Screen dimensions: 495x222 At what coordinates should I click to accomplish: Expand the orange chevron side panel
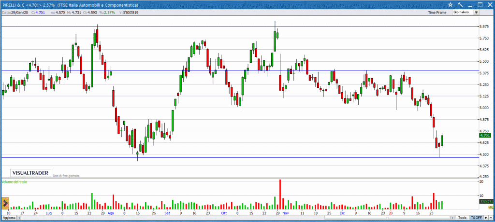5,203
